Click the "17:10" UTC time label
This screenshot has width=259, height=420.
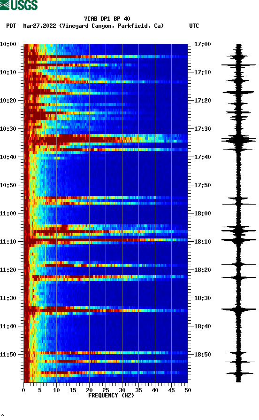pos(203,72)
